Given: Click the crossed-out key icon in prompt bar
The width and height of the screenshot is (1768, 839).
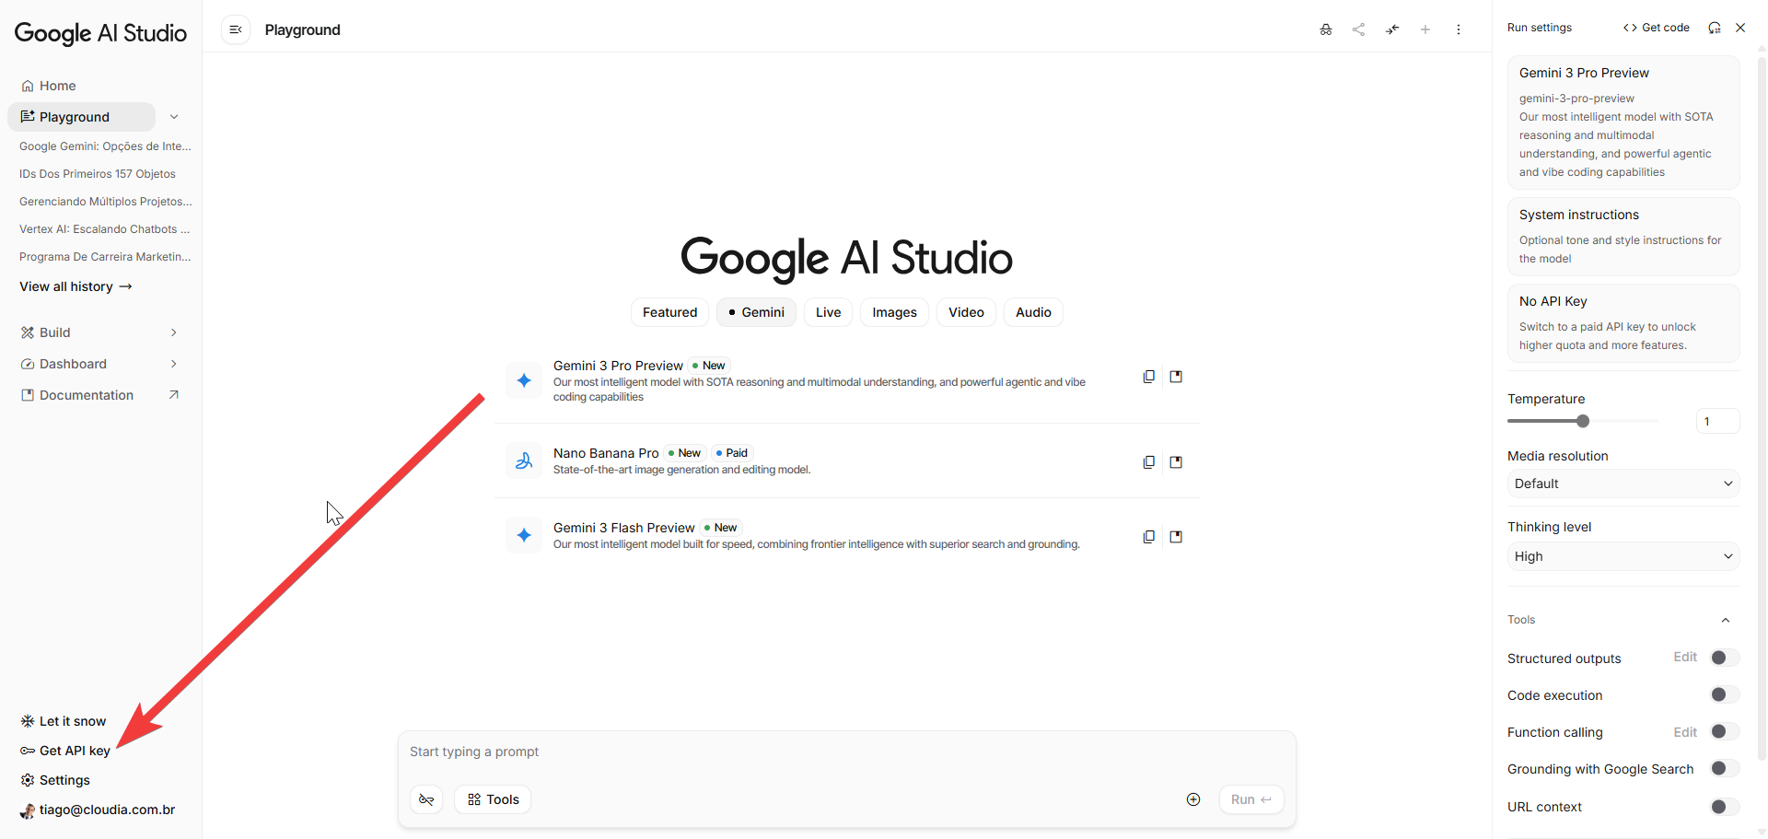Looking at the screenshot, I should click(426, 799).
